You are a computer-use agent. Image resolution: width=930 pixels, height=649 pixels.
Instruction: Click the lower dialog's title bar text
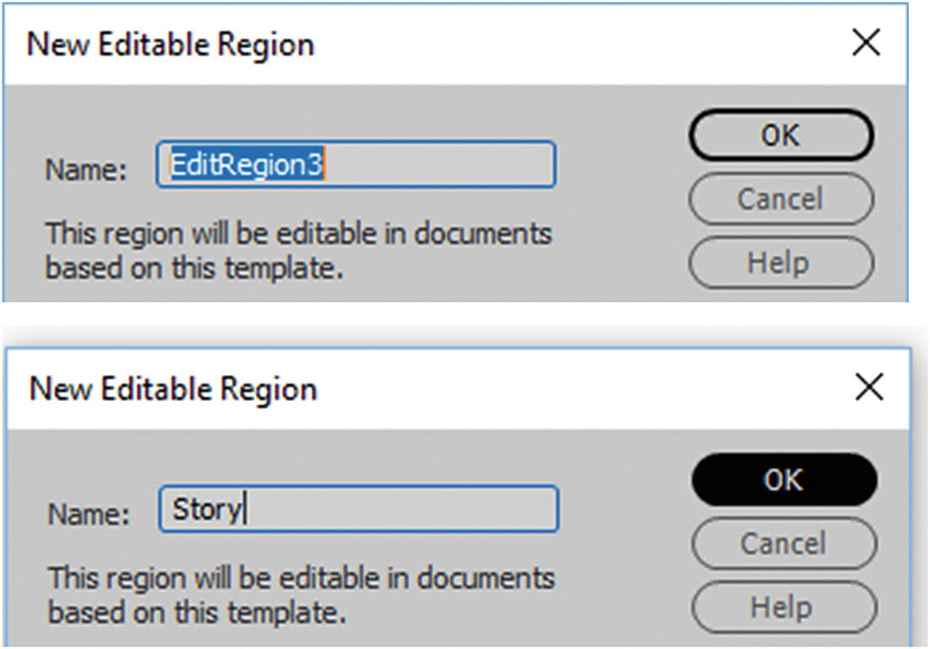click(x=173, y=388)
